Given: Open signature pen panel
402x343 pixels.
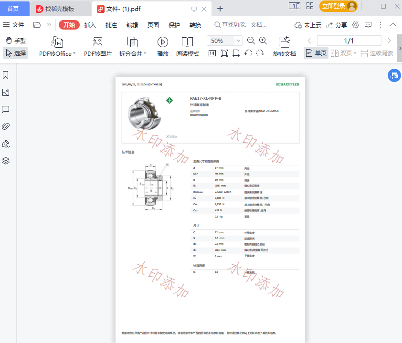Looking at the screenshot, I should (6, 144).
